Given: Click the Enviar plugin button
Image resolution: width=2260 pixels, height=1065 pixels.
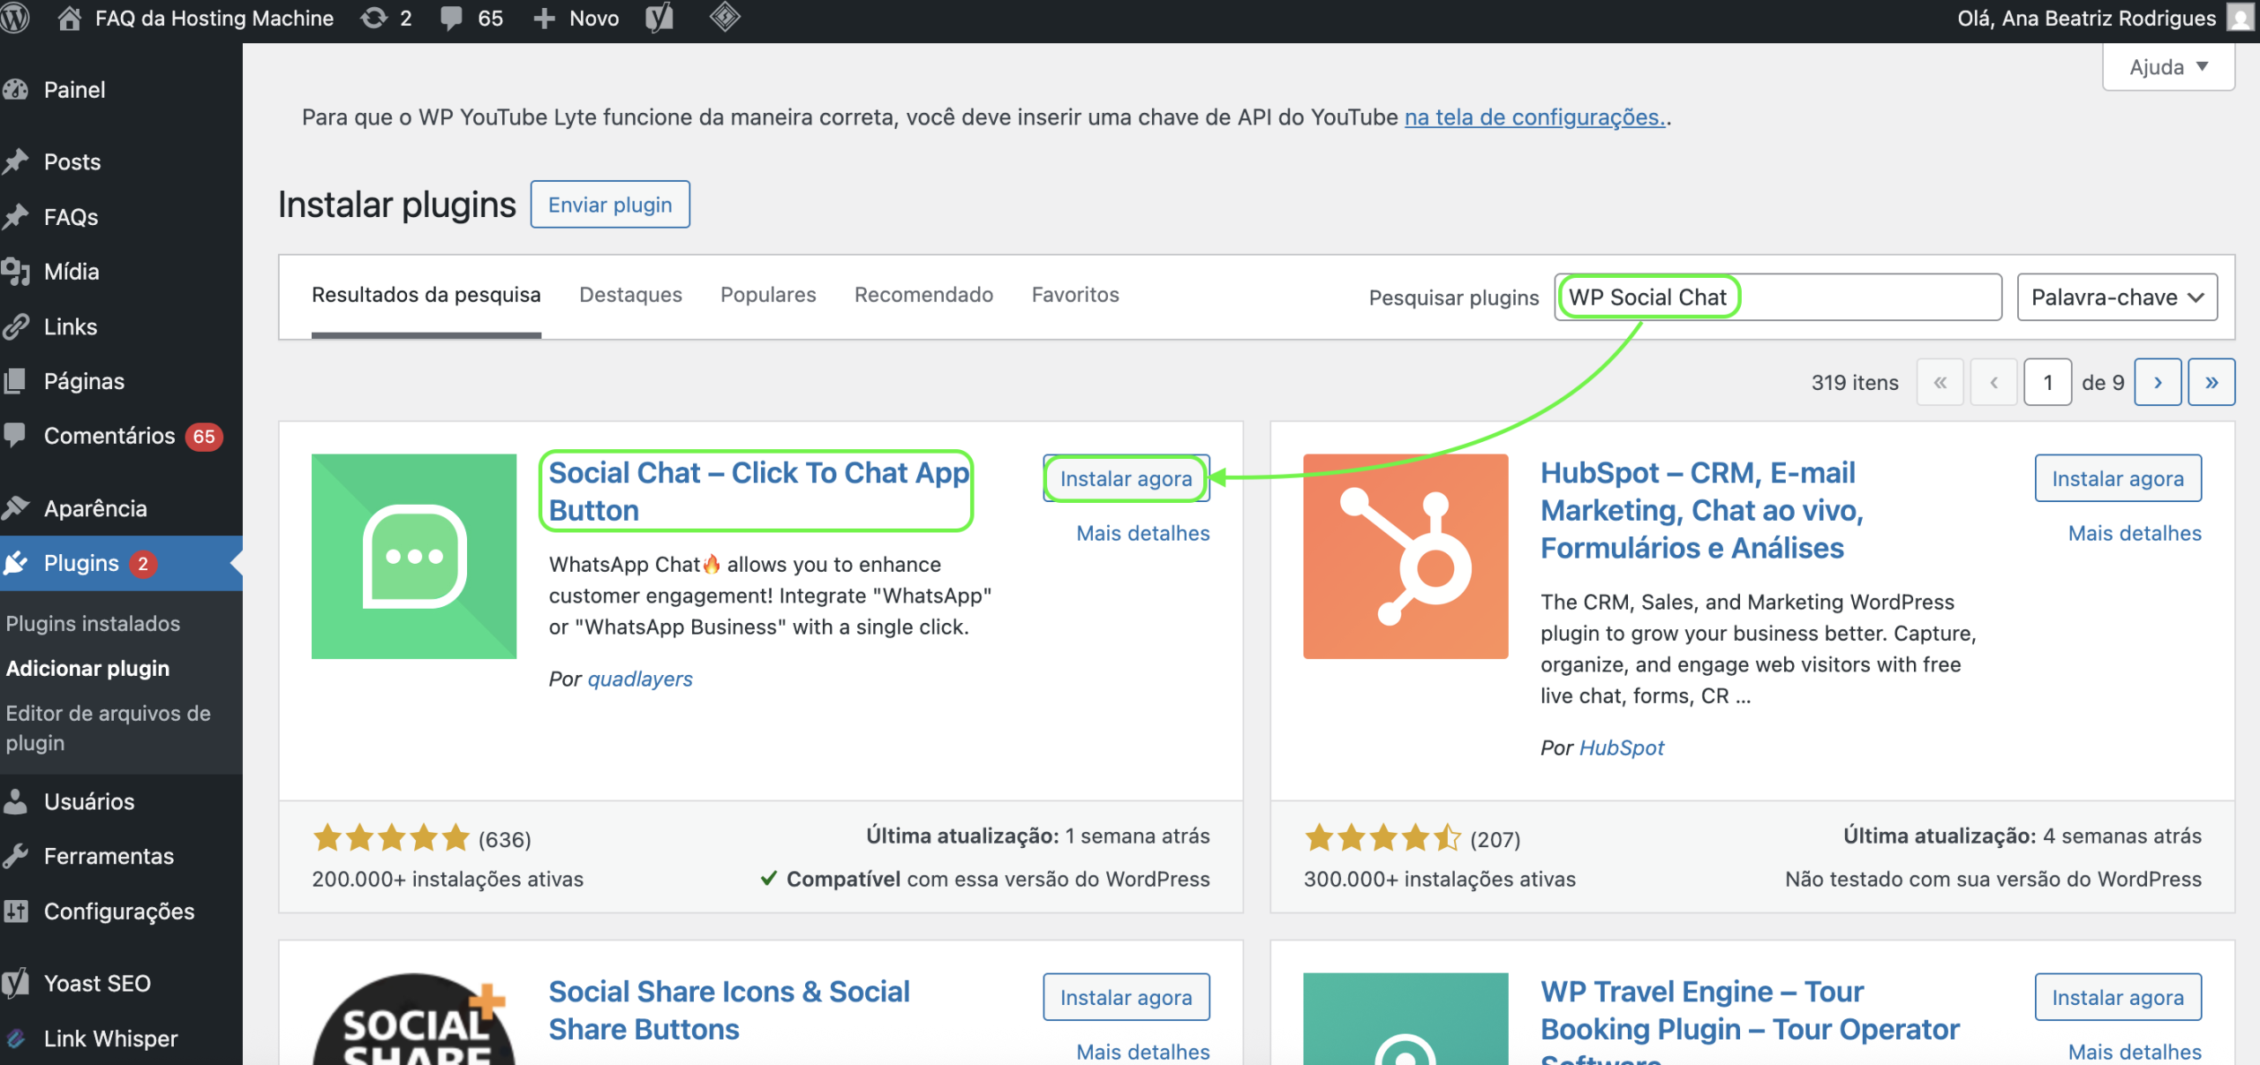Looking at the screenshot, I should pos(610,205).
